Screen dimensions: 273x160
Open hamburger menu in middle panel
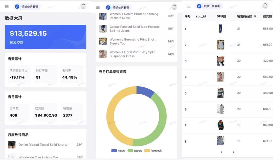[x=98, y=7]
